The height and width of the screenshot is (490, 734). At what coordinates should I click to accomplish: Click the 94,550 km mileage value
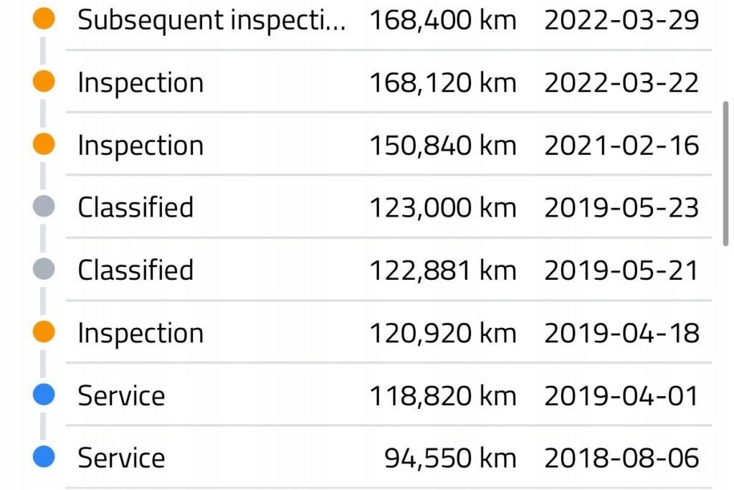(x=450, y=458)
